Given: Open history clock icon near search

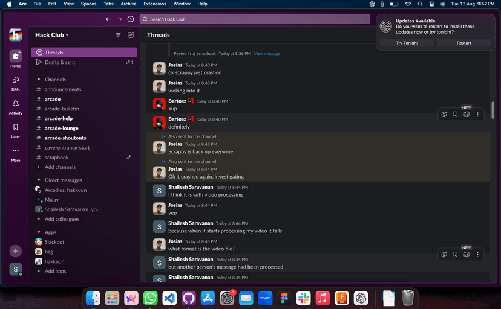Looking at the screenshot, I should point(131,19).
